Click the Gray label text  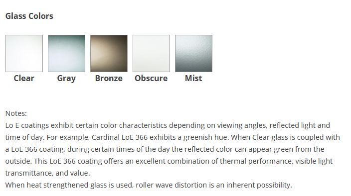click(66, 79)
